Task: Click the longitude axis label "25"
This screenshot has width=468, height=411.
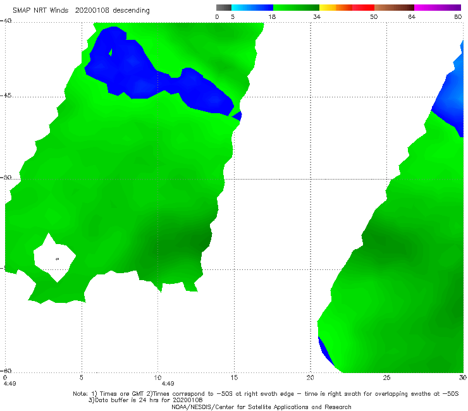Action: [x=386, y=377]
